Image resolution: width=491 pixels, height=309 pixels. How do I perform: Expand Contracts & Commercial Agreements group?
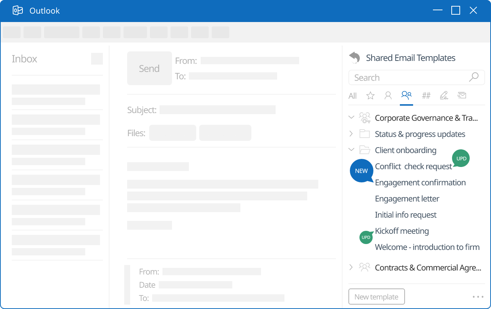[351, 267]
